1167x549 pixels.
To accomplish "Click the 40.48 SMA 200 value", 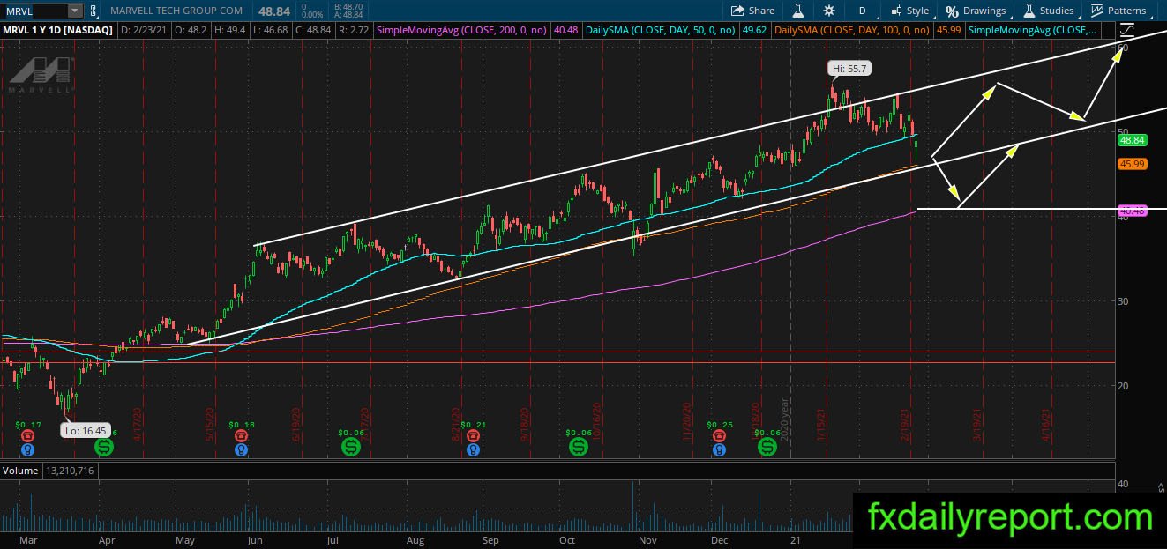I will point(567,30).
